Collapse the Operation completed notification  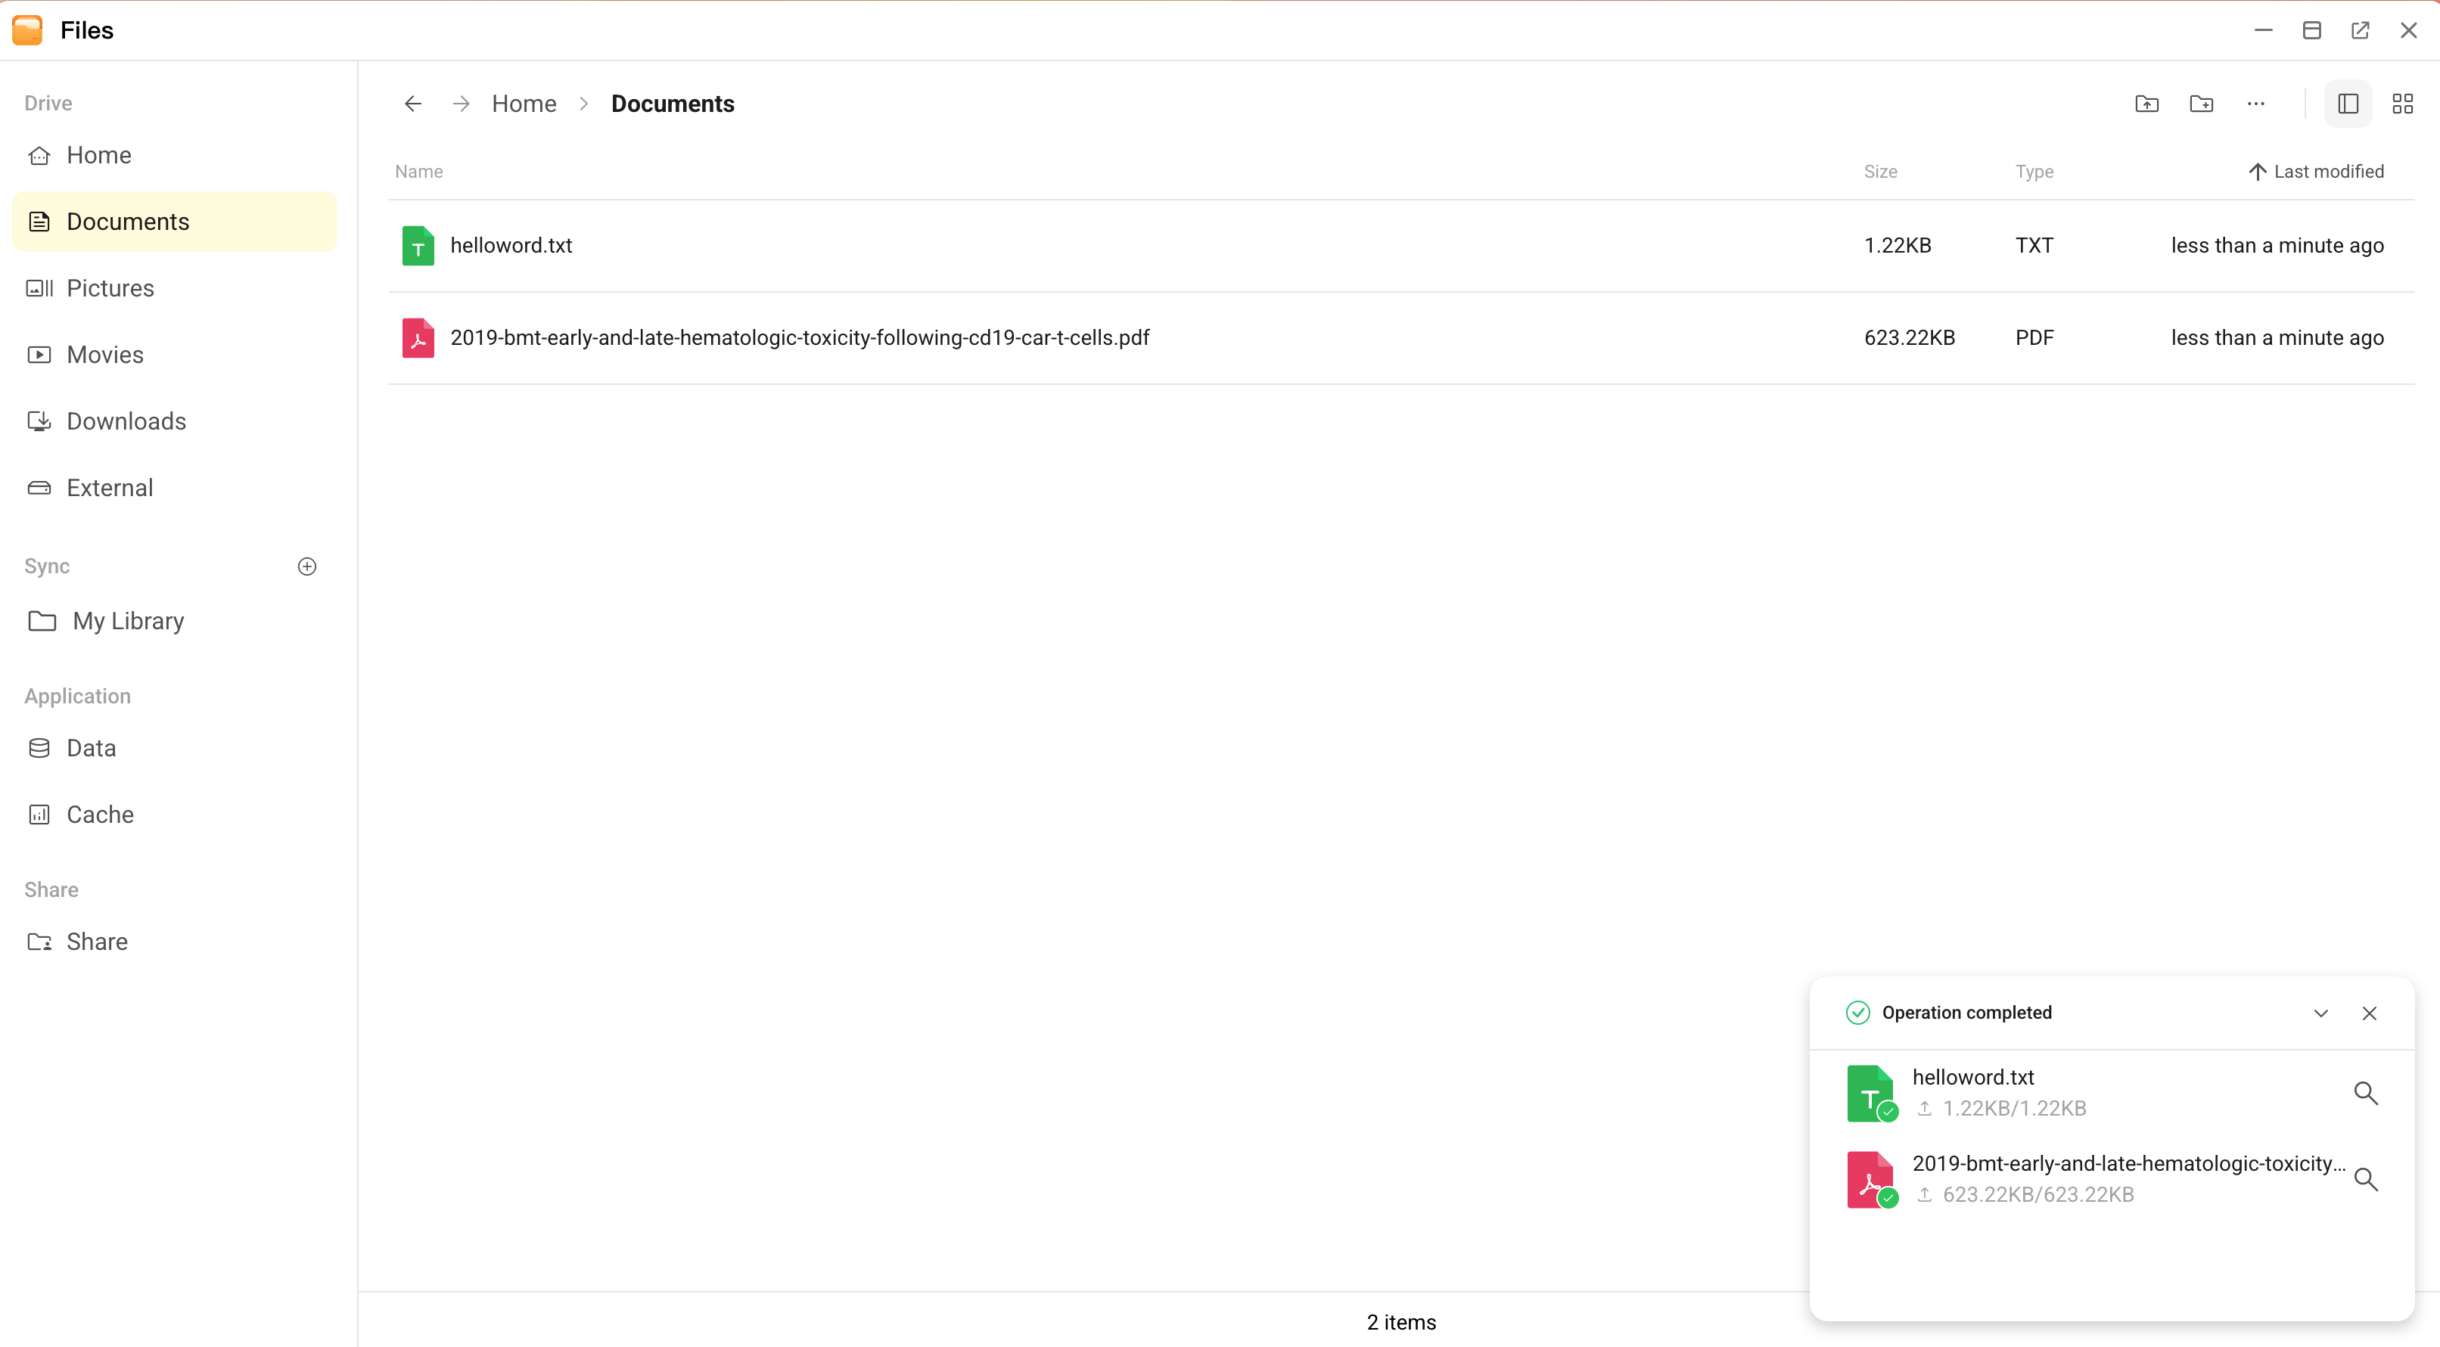pos(2320,1013)
